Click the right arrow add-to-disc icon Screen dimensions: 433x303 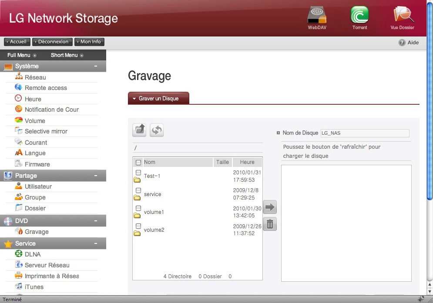point(270,207)
